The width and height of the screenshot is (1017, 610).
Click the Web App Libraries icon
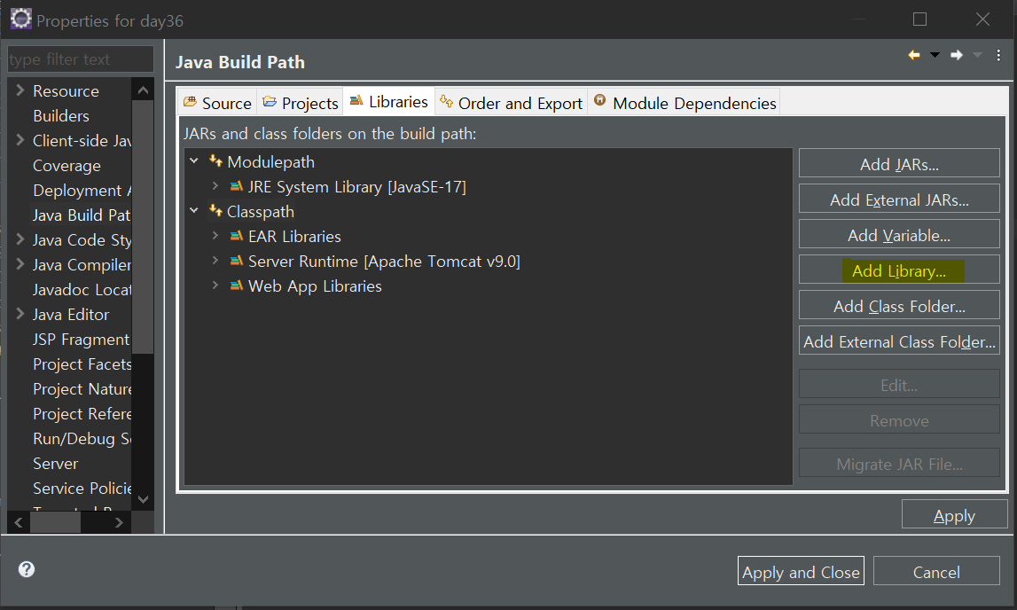coord(237,285)
